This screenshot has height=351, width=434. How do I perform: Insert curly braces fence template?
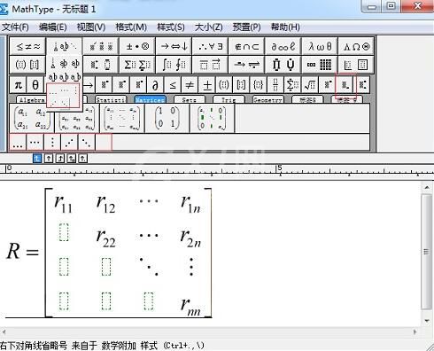click(258, 85)
